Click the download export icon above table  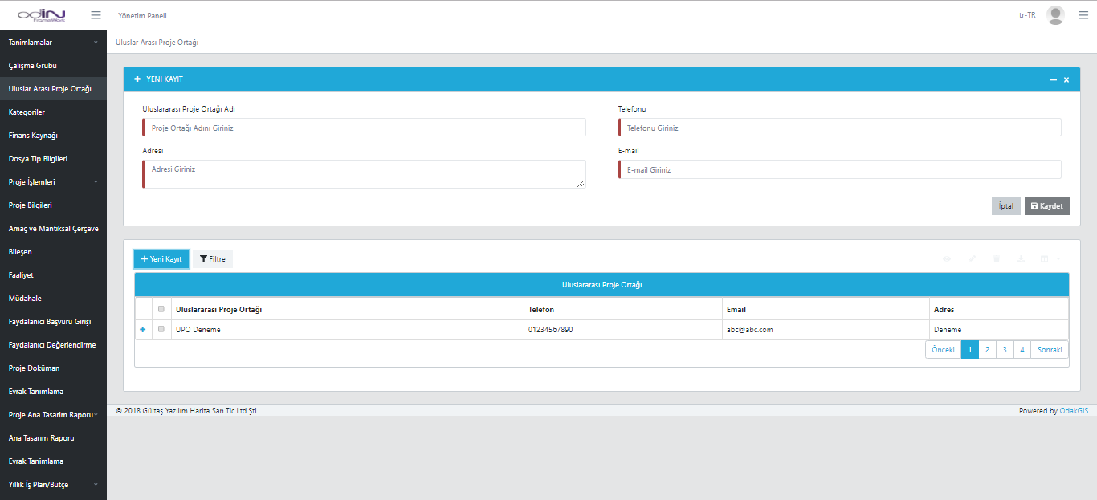(1021, 259)
